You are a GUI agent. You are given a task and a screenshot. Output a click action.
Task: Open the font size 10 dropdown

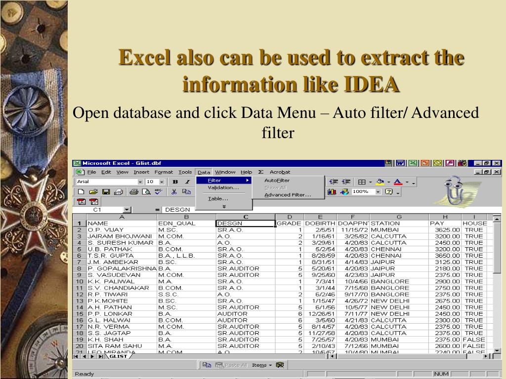[x=162, y=182]
